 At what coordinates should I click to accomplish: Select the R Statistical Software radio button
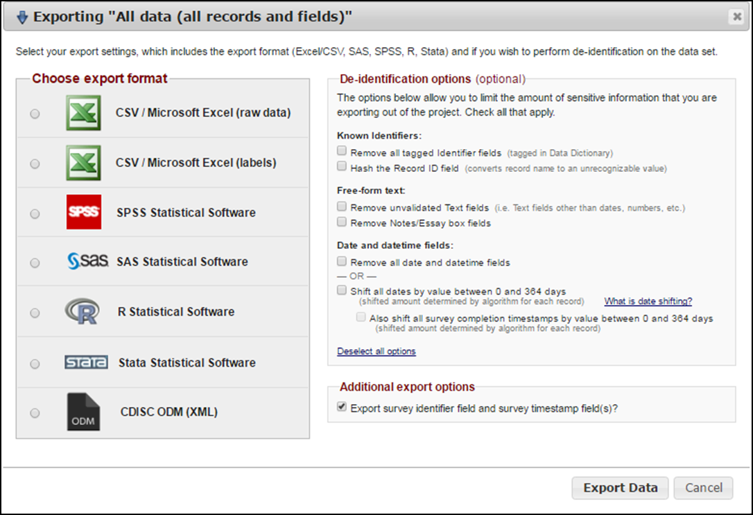coord(35,313)
